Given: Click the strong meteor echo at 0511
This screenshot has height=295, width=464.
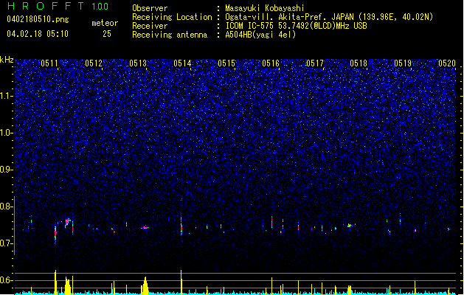Looking at the screenshot, I should click(x=55, y=233).
